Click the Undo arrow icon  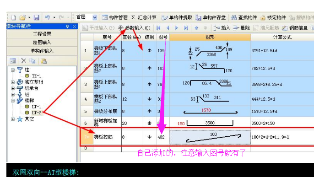(x=48, y=17)
